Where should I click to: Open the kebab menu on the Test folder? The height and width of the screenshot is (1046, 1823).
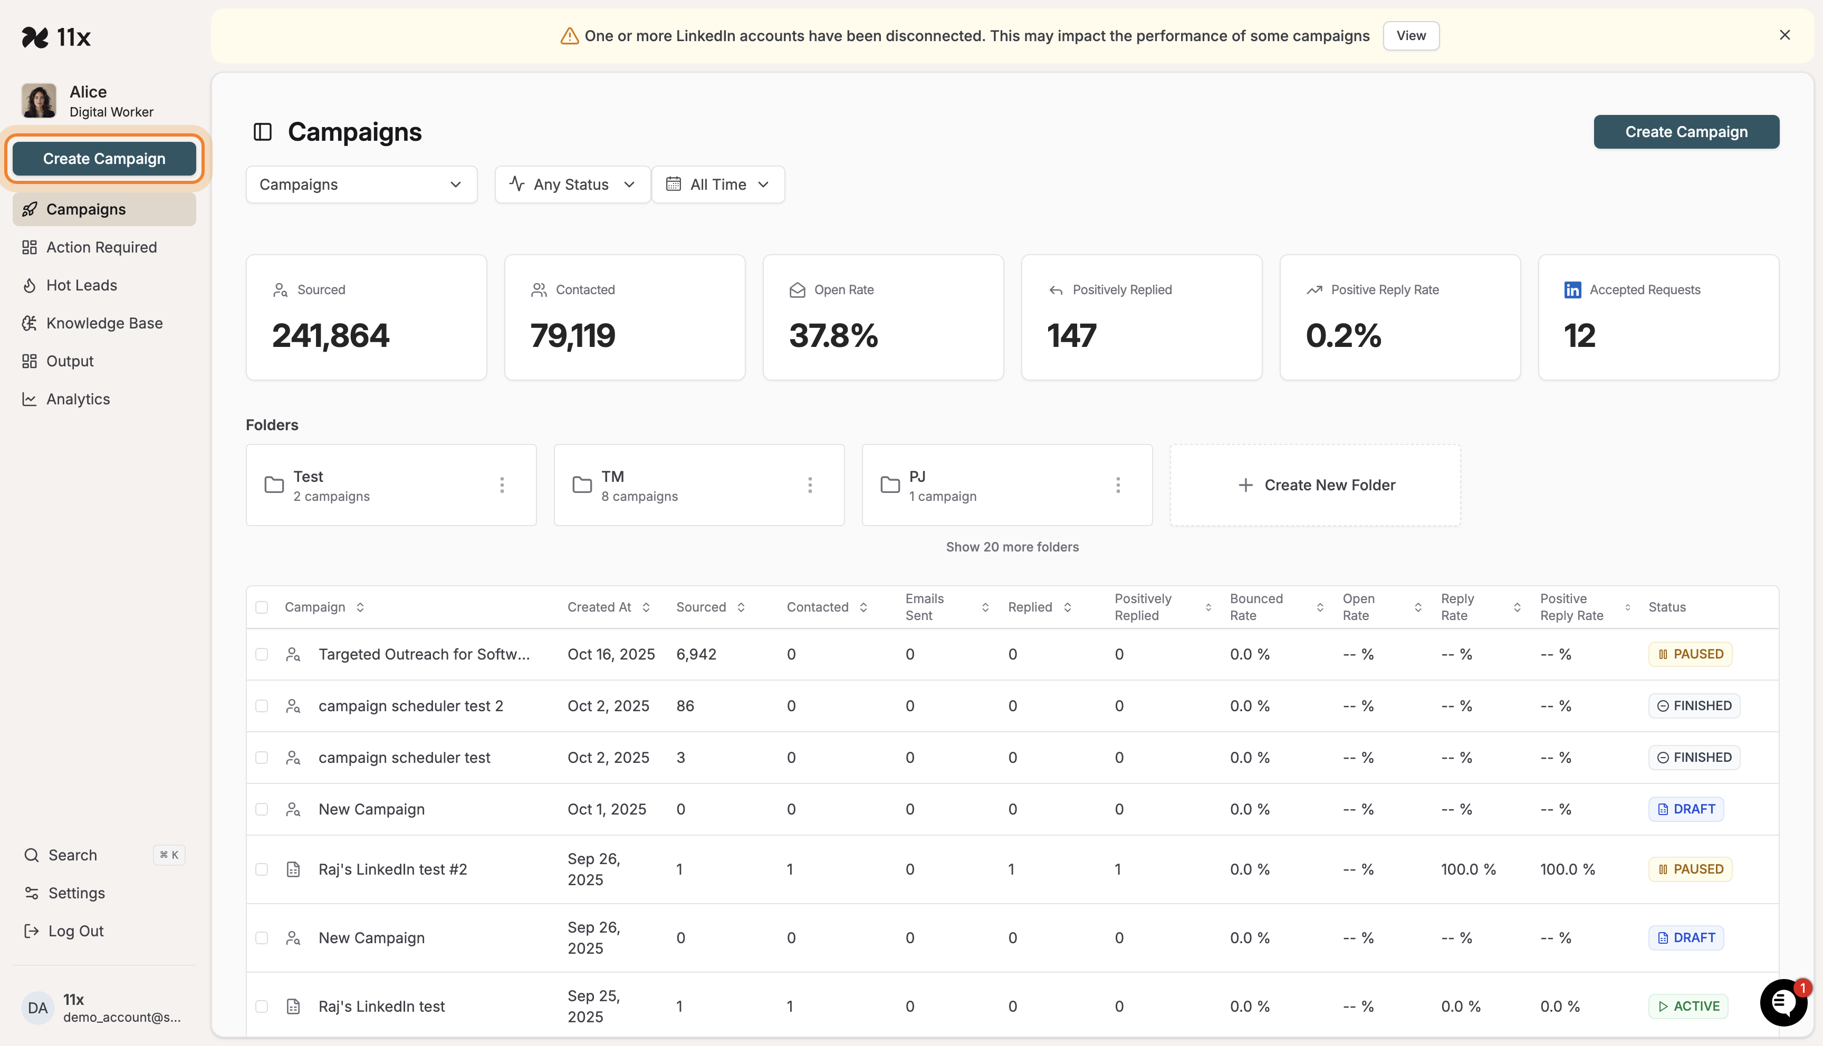click(x=502, y=484)
